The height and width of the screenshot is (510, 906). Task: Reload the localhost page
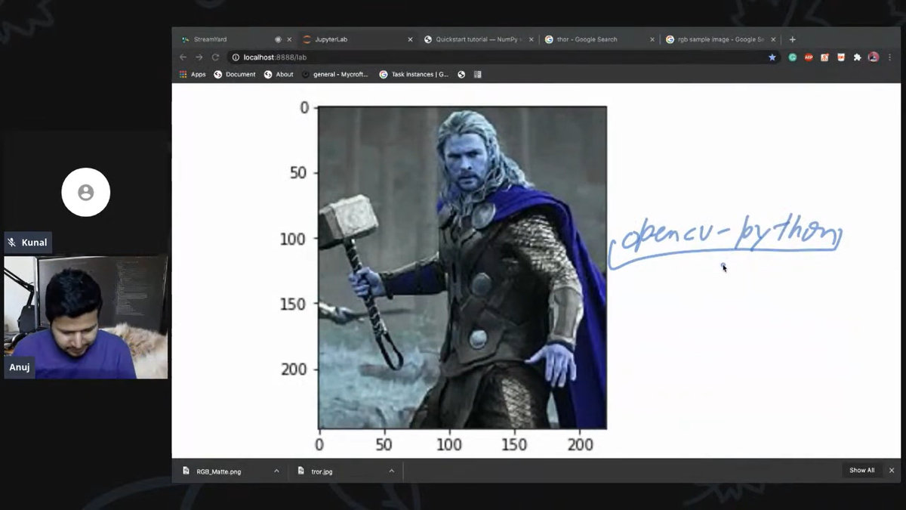coord(215,57)
